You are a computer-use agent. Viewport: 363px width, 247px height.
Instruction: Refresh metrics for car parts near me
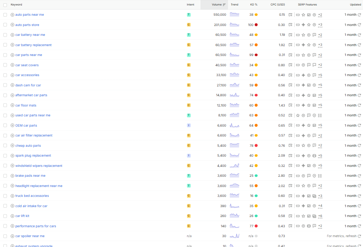[359, 55]
